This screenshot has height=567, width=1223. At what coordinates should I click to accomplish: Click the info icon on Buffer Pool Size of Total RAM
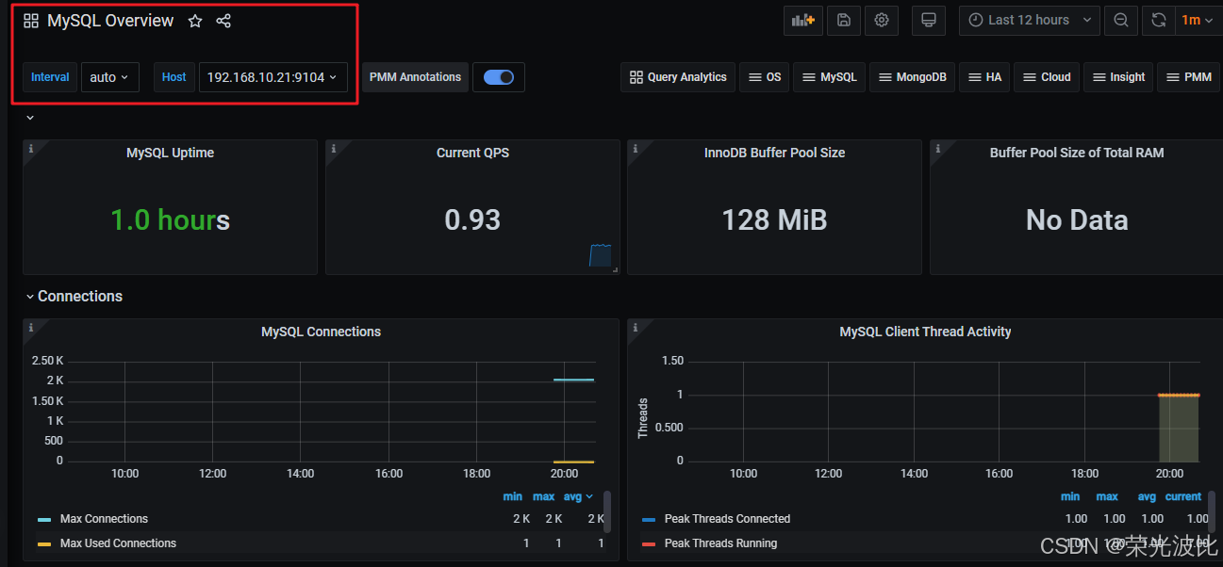937,148
